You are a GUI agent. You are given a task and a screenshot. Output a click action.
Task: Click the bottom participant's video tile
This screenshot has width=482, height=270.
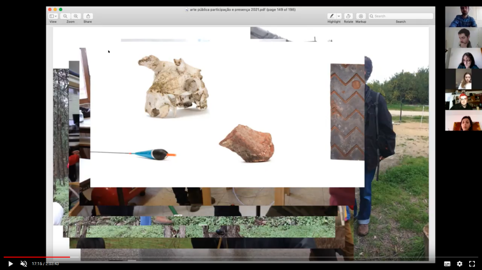coord(463,121)
